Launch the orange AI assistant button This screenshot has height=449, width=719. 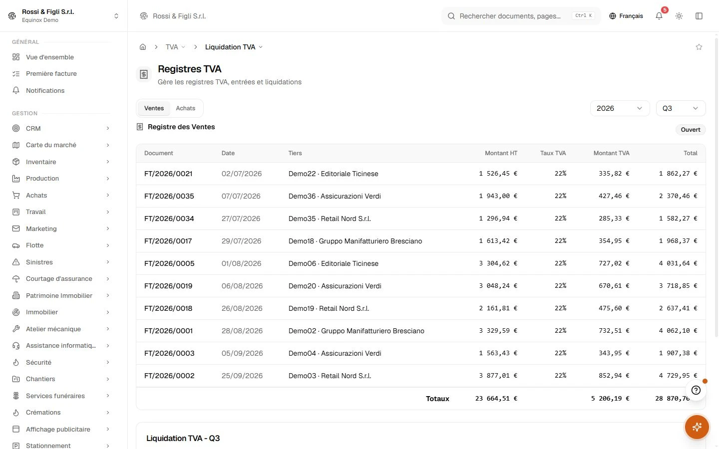(x=697, y=427)
